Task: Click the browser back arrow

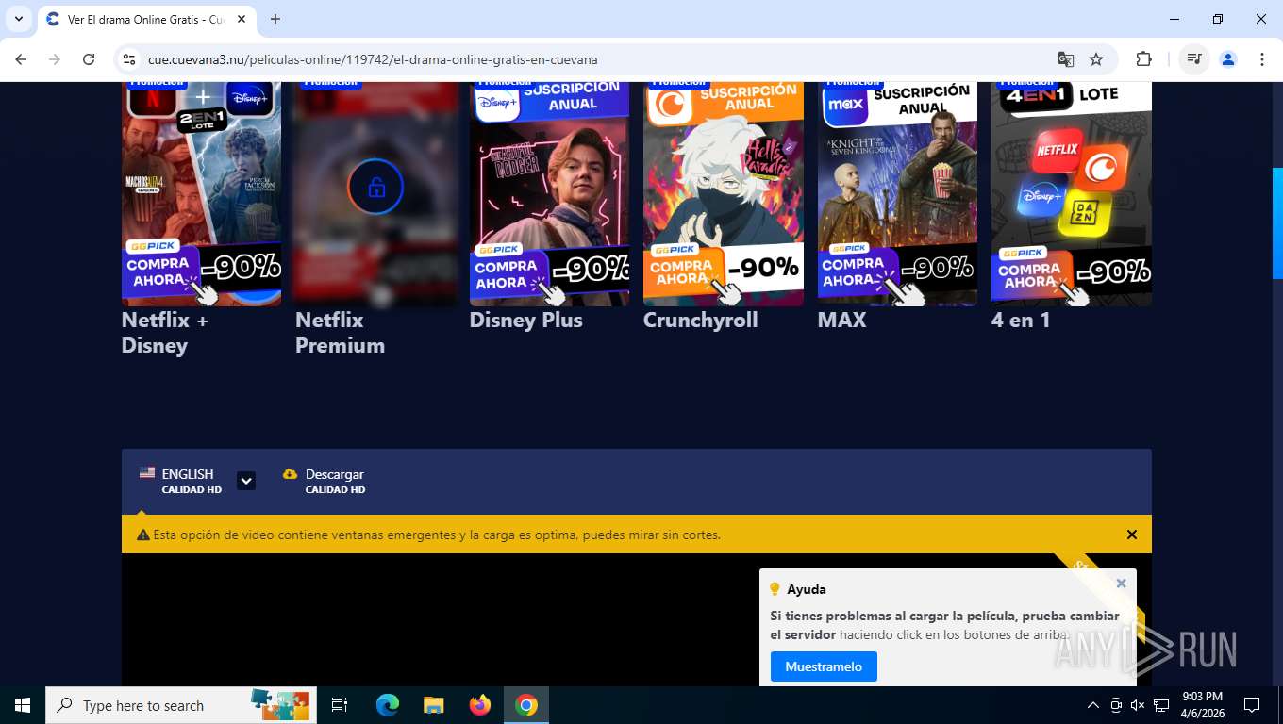Action: click(x=21, y=59)
